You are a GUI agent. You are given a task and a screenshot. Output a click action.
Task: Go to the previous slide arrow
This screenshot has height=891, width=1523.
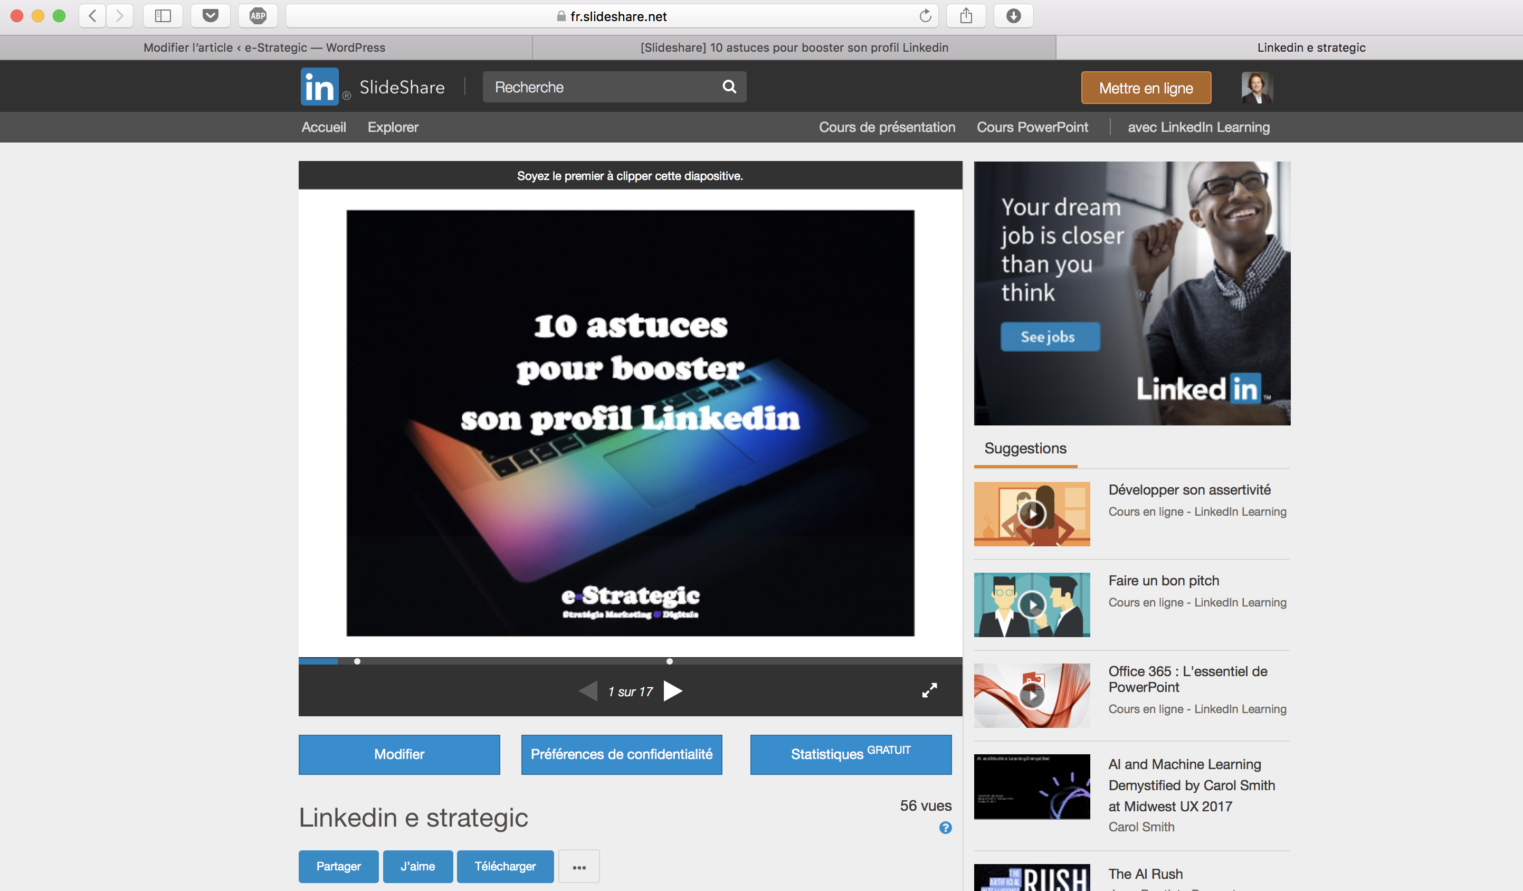pos(588,691)
